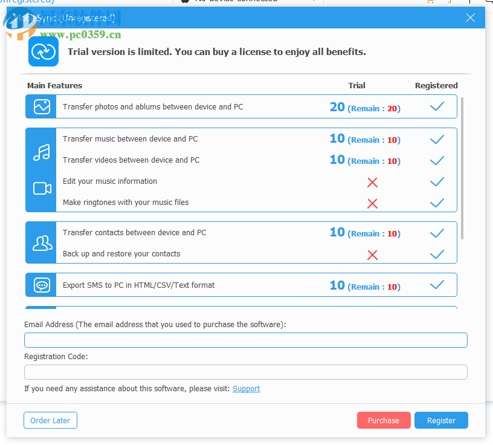This screenshot has width=493, height=445.
Task: Click 'Make ringtones with your music files' text
Action: (126, 203)
